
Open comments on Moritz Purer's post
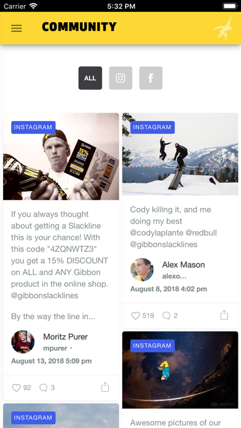point(44,387)
